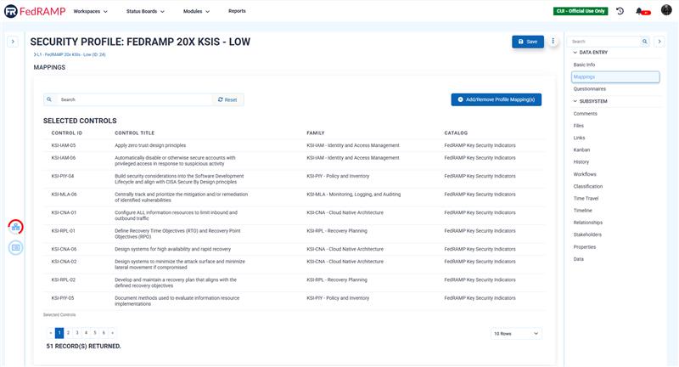Click Add/Remove Profile Mapping(s) button
Screen dimensions: 679x367
pos(497,99)
